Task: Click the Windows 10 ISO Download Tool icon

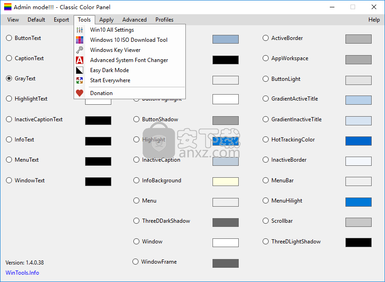Action: coord(80,40)
